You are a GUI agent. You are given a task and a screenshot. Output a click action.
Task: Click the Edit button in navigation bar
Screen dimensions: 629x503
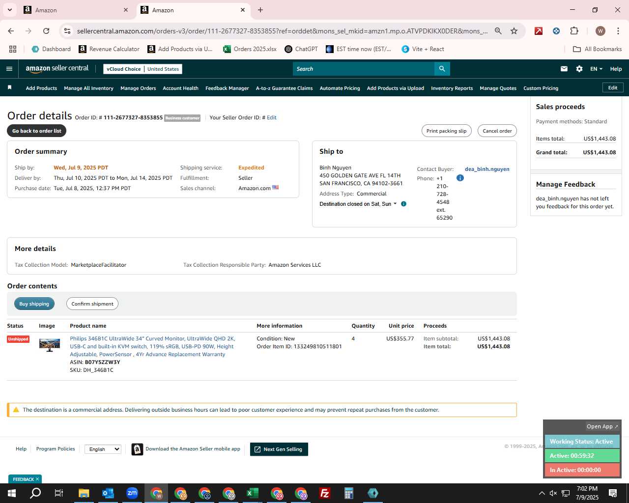point(613,87)
